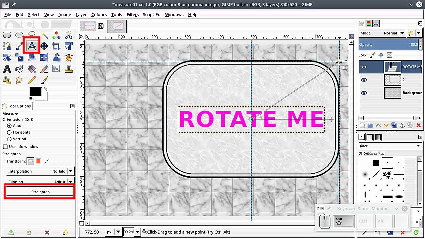425x239 pixels.
Task: Choose the Pencil tool
Action: [x=32, y=80]
